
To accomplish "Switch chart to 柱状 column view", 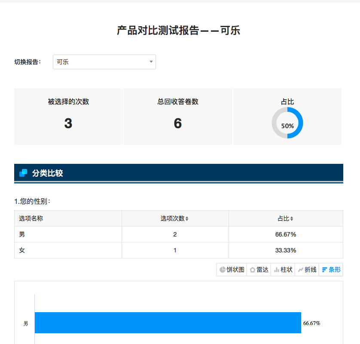I will (283, 270).
